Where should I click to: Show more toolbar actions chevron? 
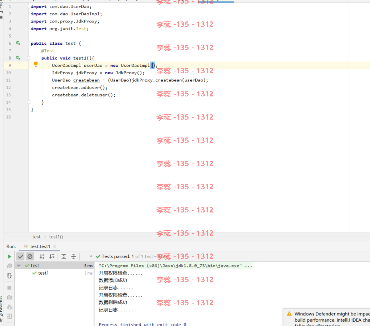[x=91, y=256]
